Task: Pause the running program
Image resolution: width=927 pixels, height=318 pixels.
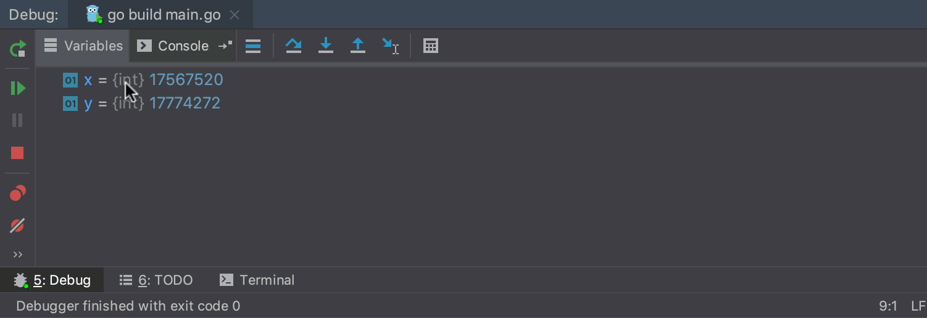Action: tap(18, 120)
